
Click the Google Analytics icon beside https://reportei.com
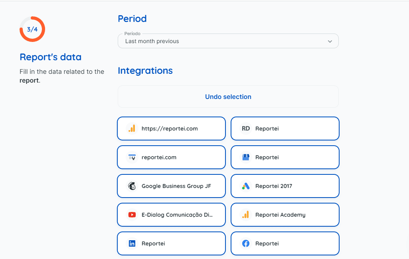132,129
